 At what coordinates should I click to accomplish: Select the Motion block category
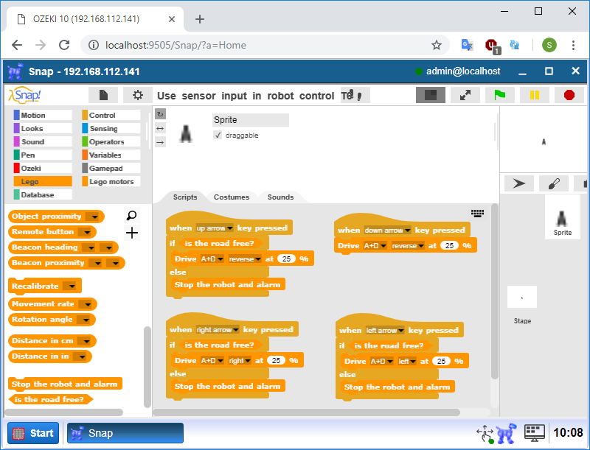[43, 116]
